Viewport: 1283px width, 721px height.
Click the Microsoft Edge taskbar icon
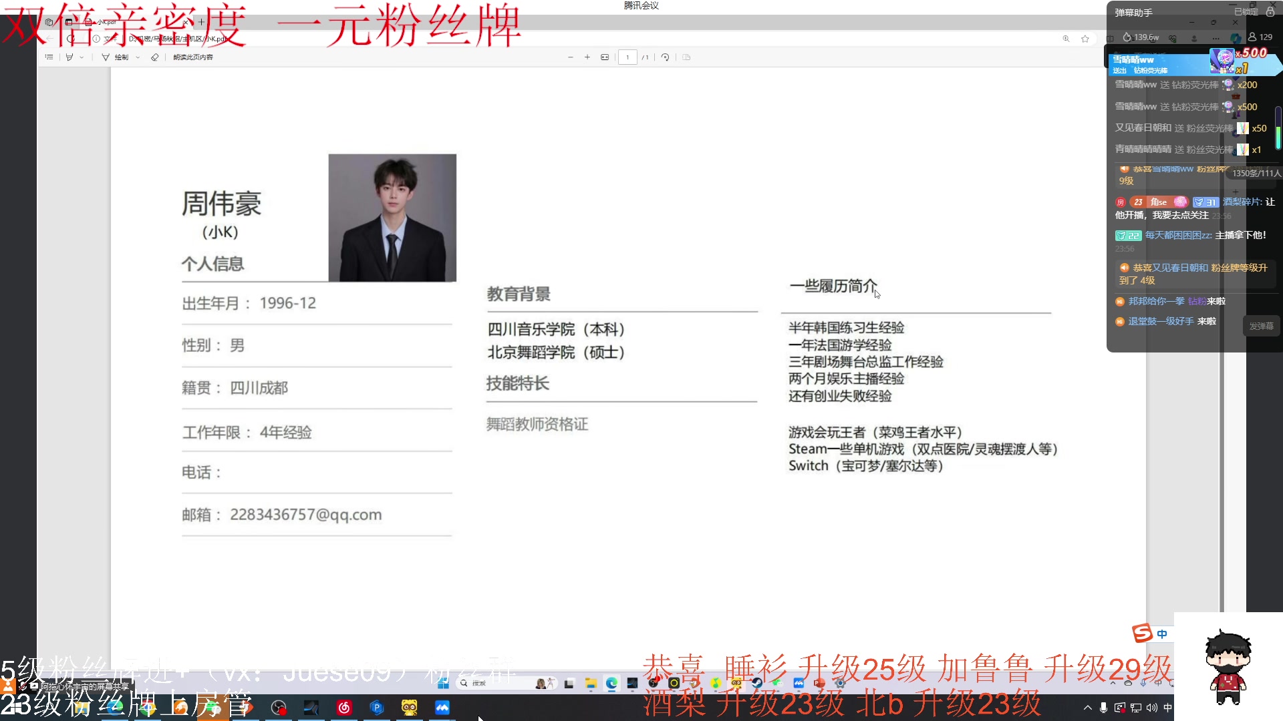click(610, 684)
